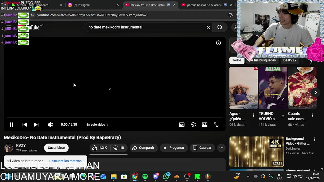
Task: Switch to the 'porque hostias no se acaba' tab
Action: tap(204, 5)
